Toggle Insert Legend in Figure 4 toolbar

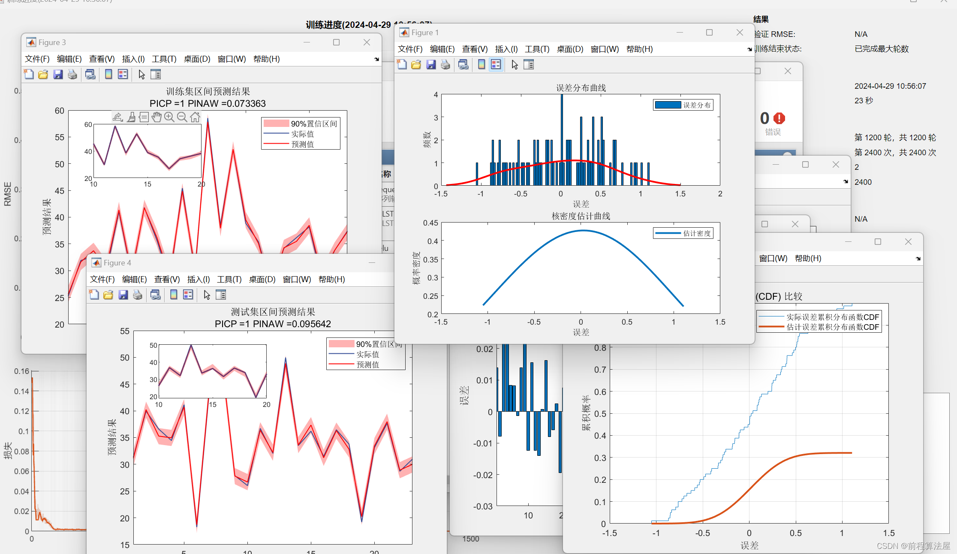188,295
